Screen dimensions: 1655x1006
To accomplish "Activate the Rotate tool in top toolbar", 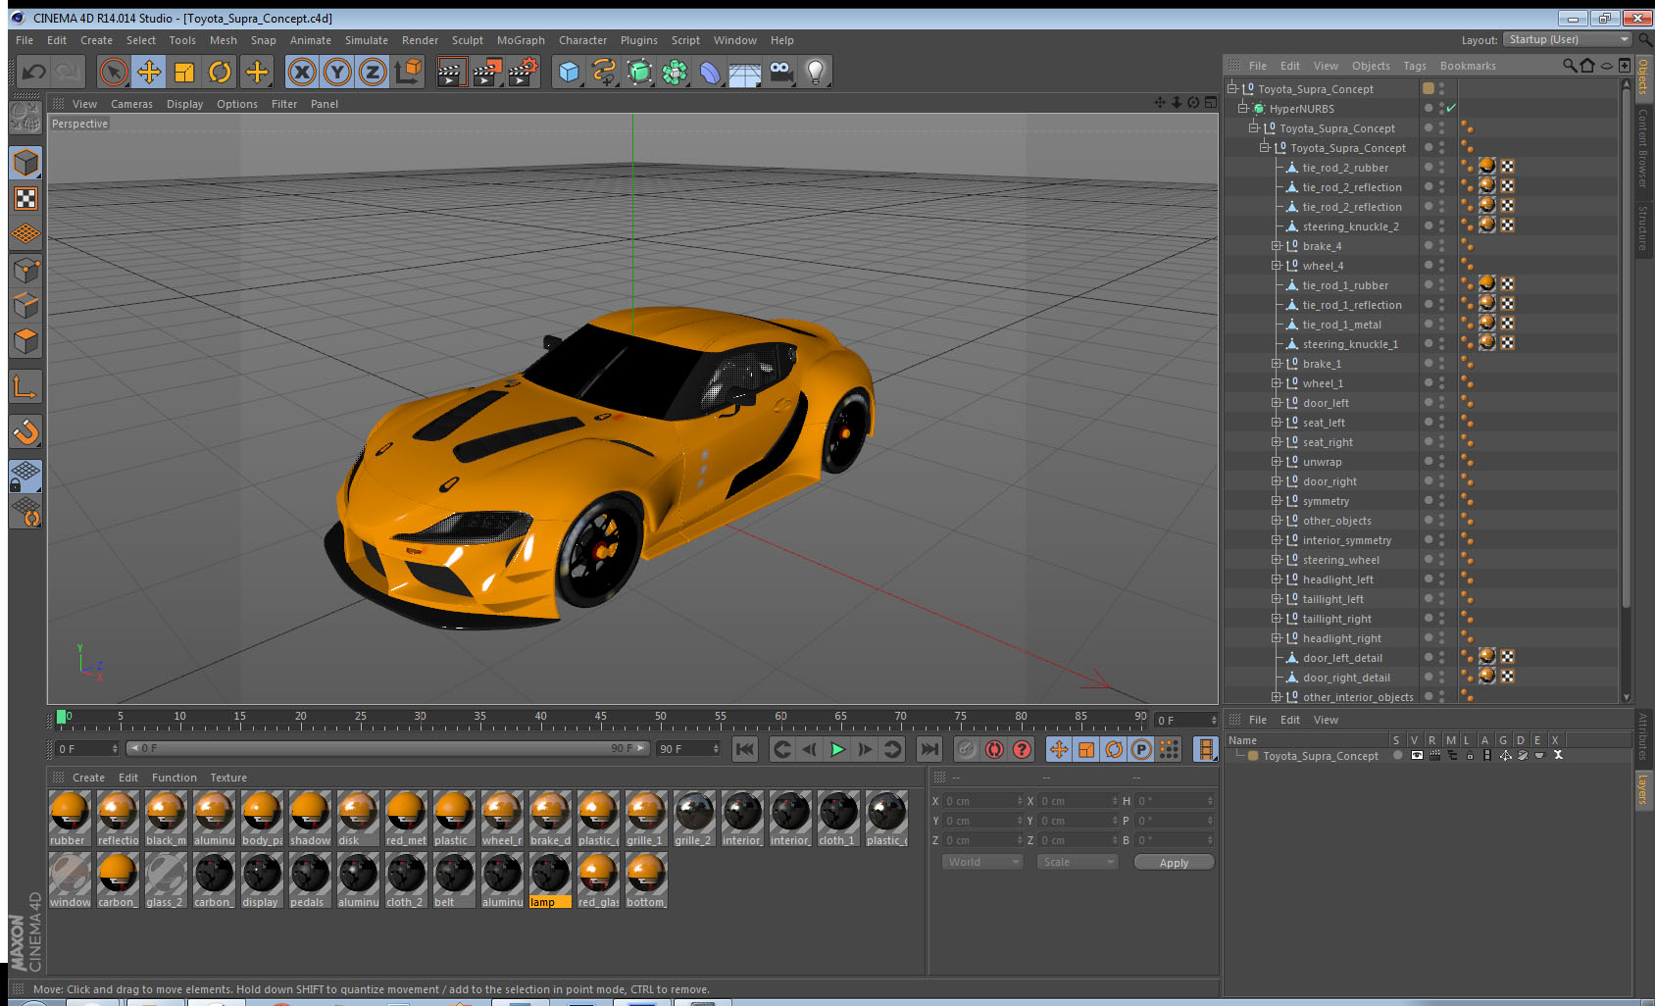I will coord(221,72).
